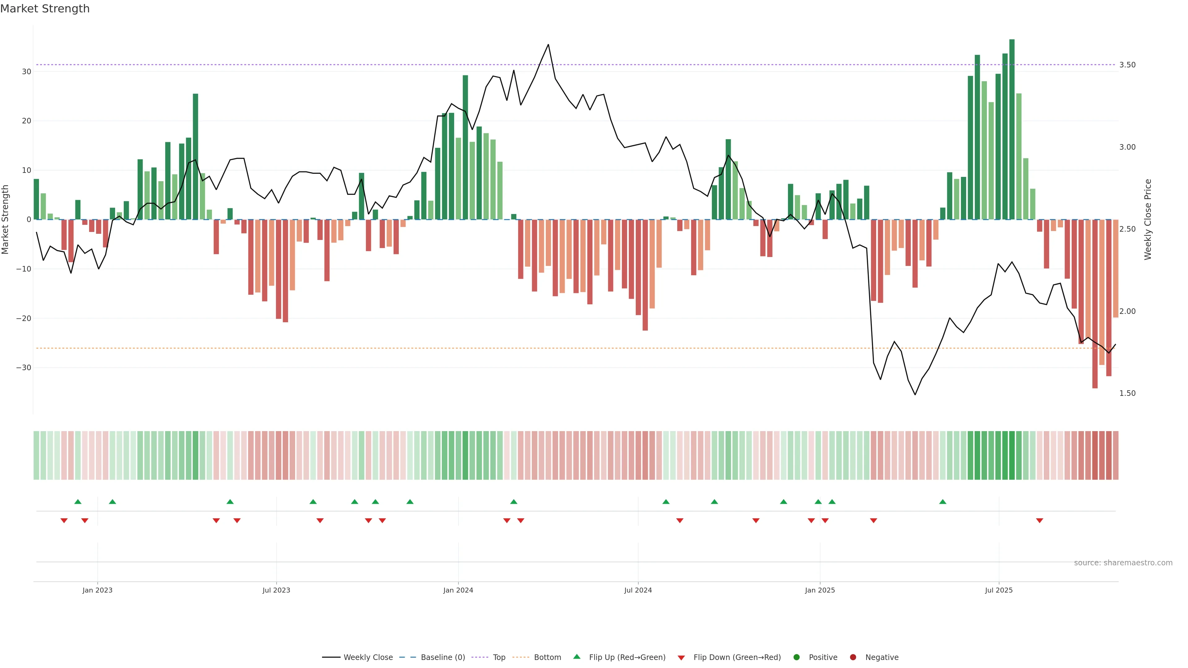Click the tallest green bar near Jul 2025
Viewport: 1188px width, 668px height.
[1012, 129]
